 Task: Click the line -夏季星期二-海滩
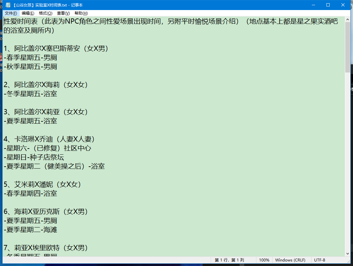coord(30,230)
